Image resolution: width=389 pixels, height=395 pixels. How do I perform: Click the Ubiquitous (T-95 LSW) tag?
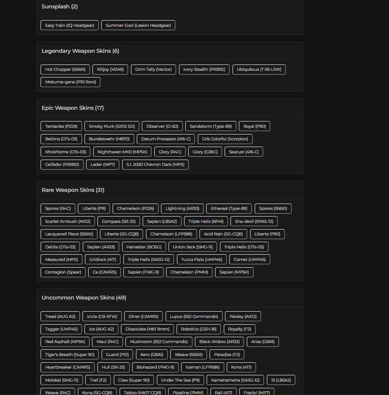coord(259,70)
